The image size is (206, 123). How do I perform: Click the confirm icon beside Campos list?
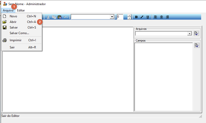coord(197,45)
